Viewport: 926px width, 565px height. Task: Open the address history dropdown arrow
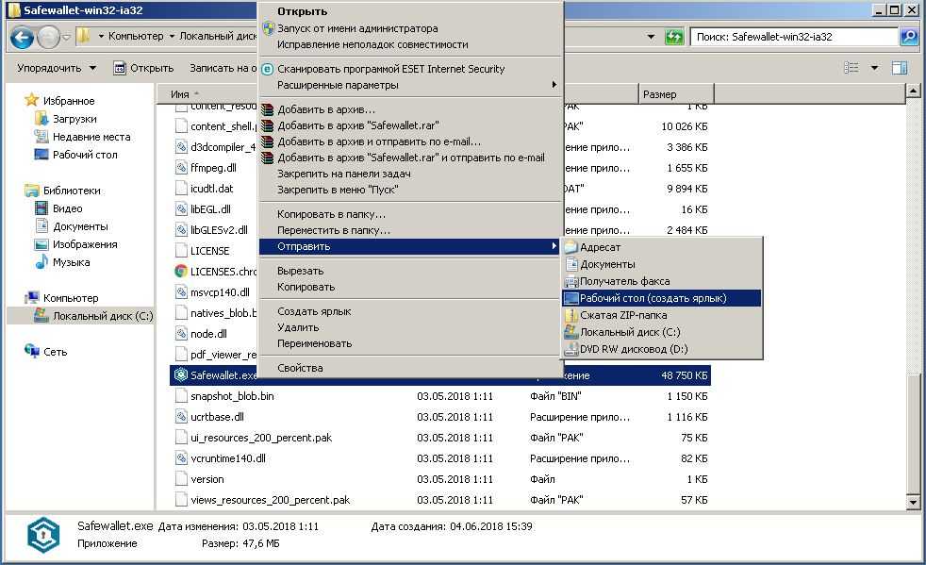click(651, 37)
